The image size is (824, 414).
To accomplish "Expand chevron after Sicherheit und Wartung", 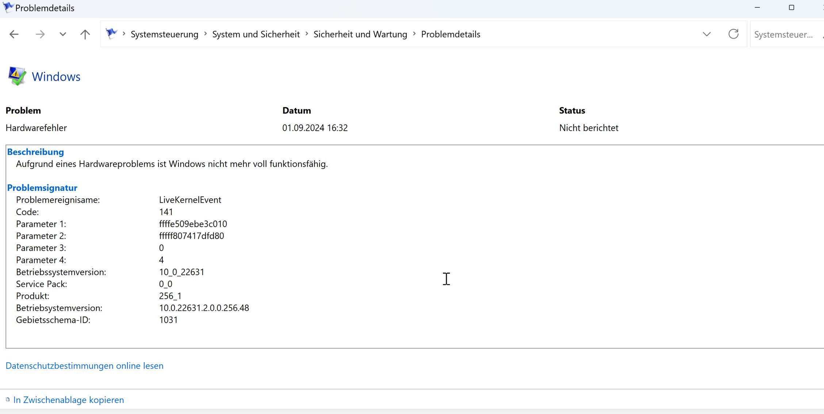I will [x=414, y=34].
